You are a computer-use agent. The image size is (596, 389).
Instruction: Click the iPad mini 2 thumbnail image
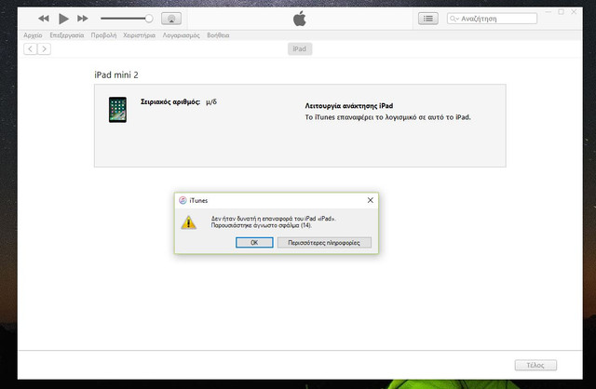click(117, 110)
